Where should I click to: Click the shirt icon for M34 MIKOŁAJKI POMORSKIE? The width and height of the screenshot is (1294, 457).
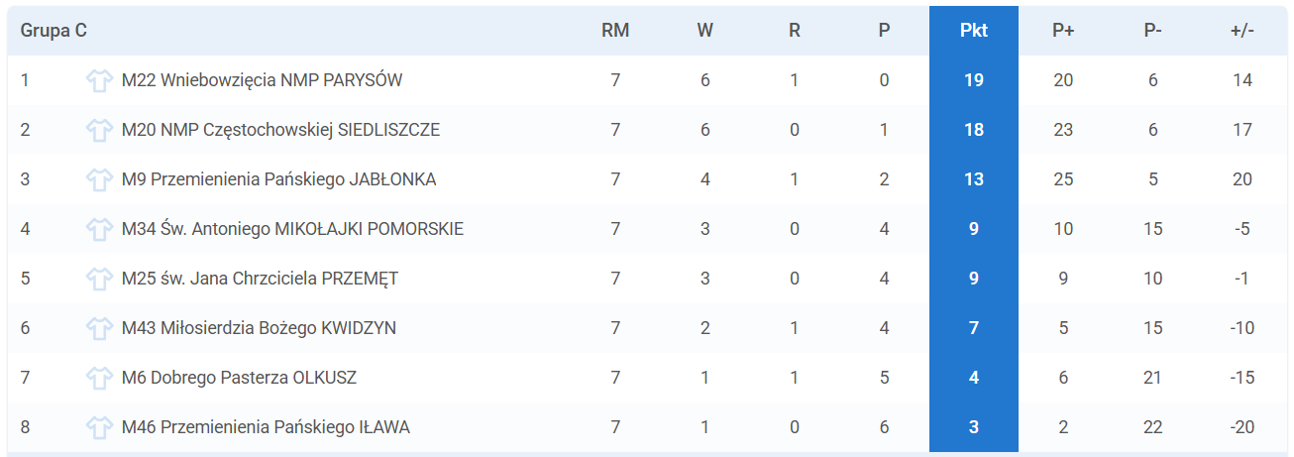coord(98,229)
